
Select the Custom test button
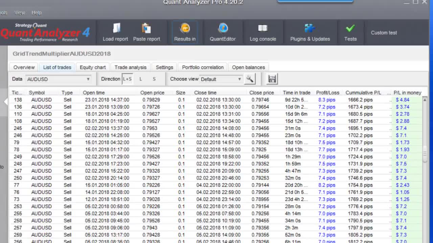click(x=384, y=33)
